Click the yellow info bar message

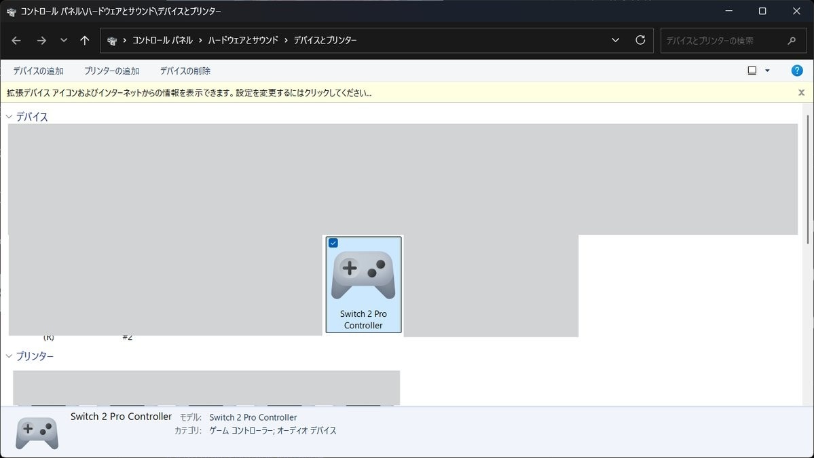[x=189, y=93]
